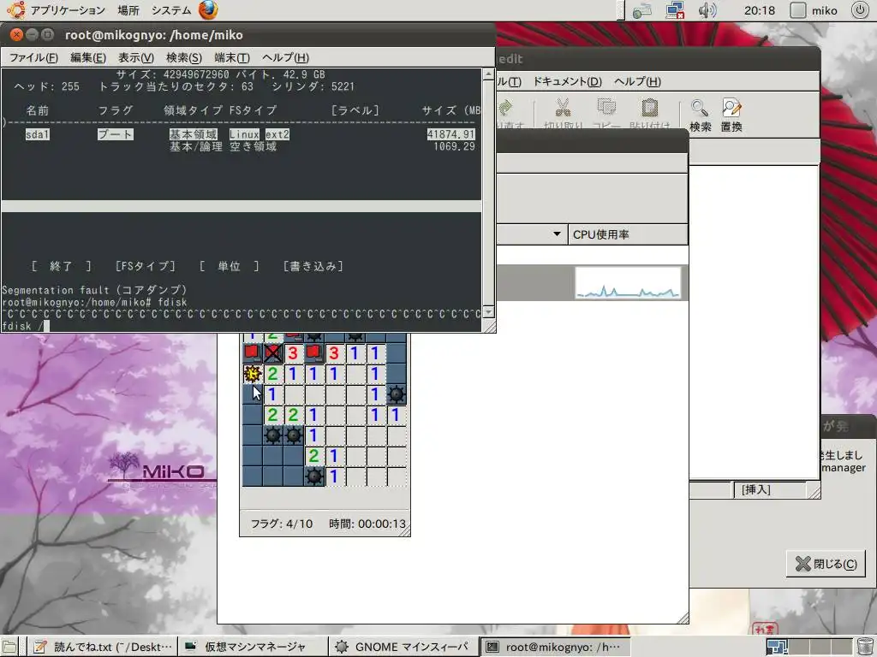The width and height of the screenshot is (877, 657).
Task: Click the ブート flag entry
Action: click(x=116, y=134)
